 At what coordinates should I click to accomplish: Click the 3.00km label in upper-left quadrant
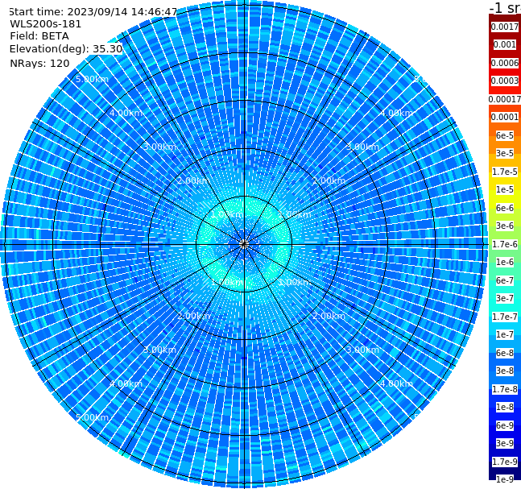(x=159, y=147)
